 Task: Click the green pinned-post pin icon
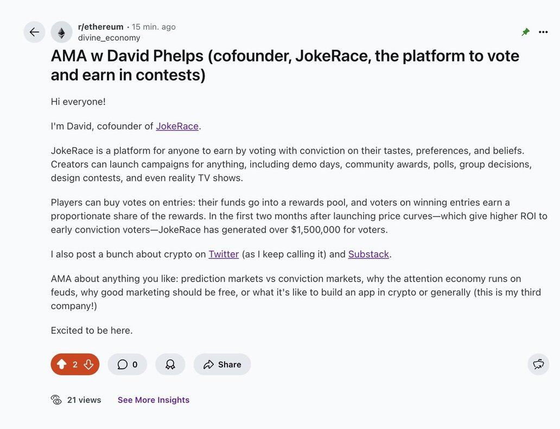click(x=525, y=32)
